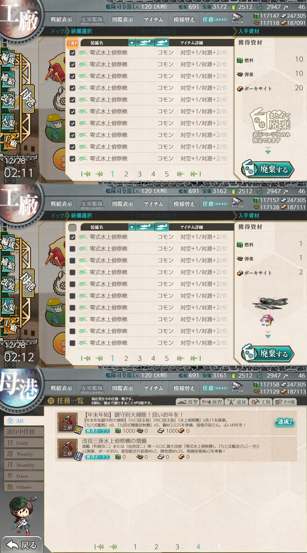
Task: Select the 改良三座水上偵察機の増備 quest entry
Action: 176,449
